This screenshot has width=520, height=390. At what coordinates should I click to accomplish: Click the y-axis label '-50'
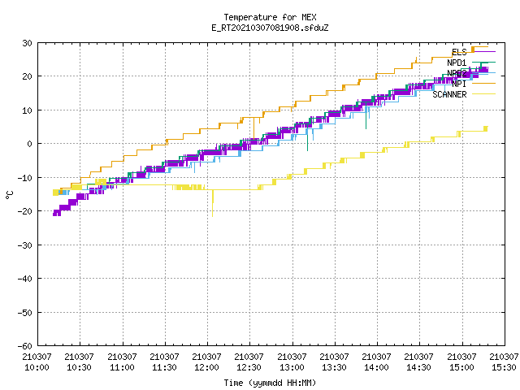coord(25,312)
